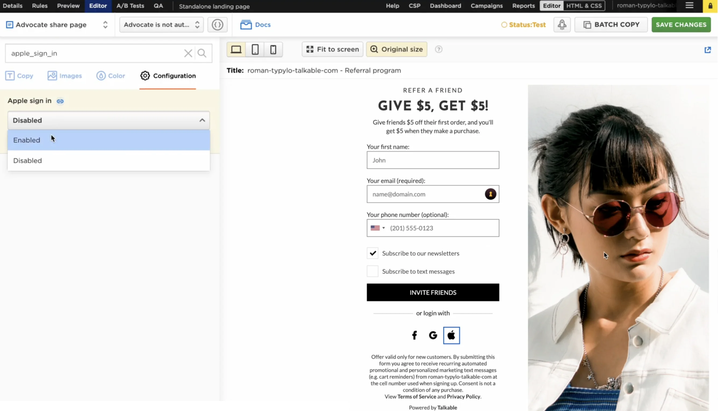Click the Advocate share page document icon
This screenshot has width=718, height=411.
click(x=9, y=25)
